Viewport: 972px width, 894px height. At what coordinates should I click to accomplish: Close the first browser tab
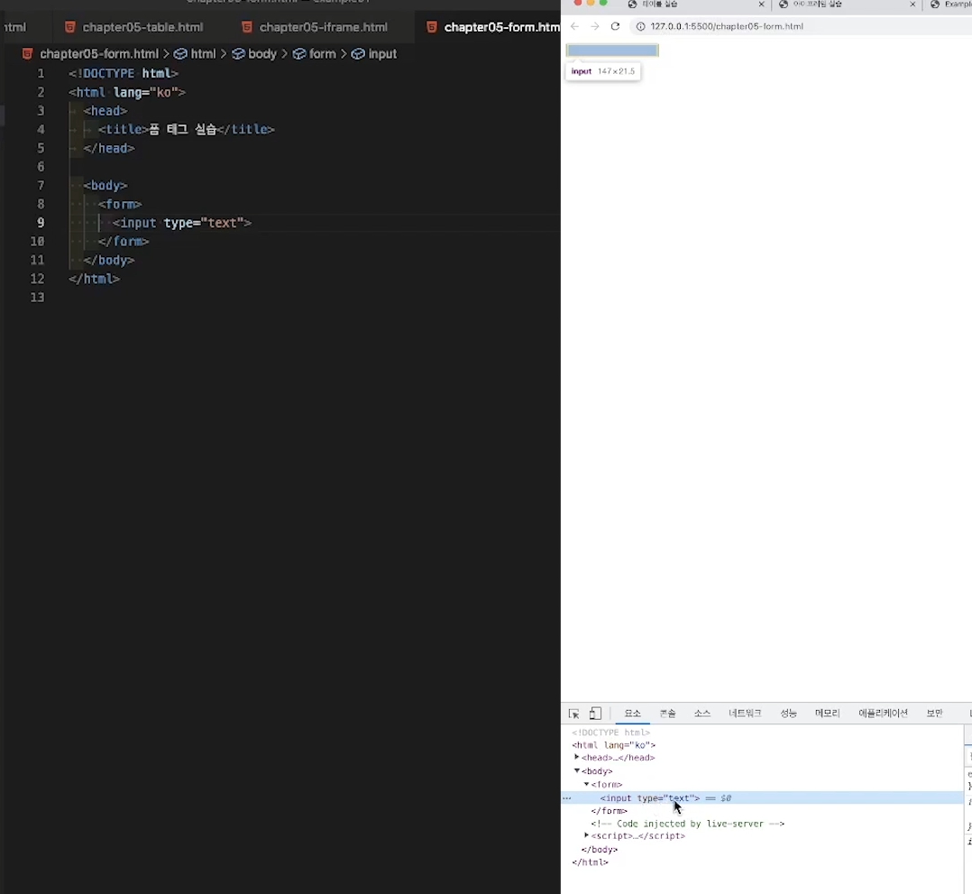(761, 5)
